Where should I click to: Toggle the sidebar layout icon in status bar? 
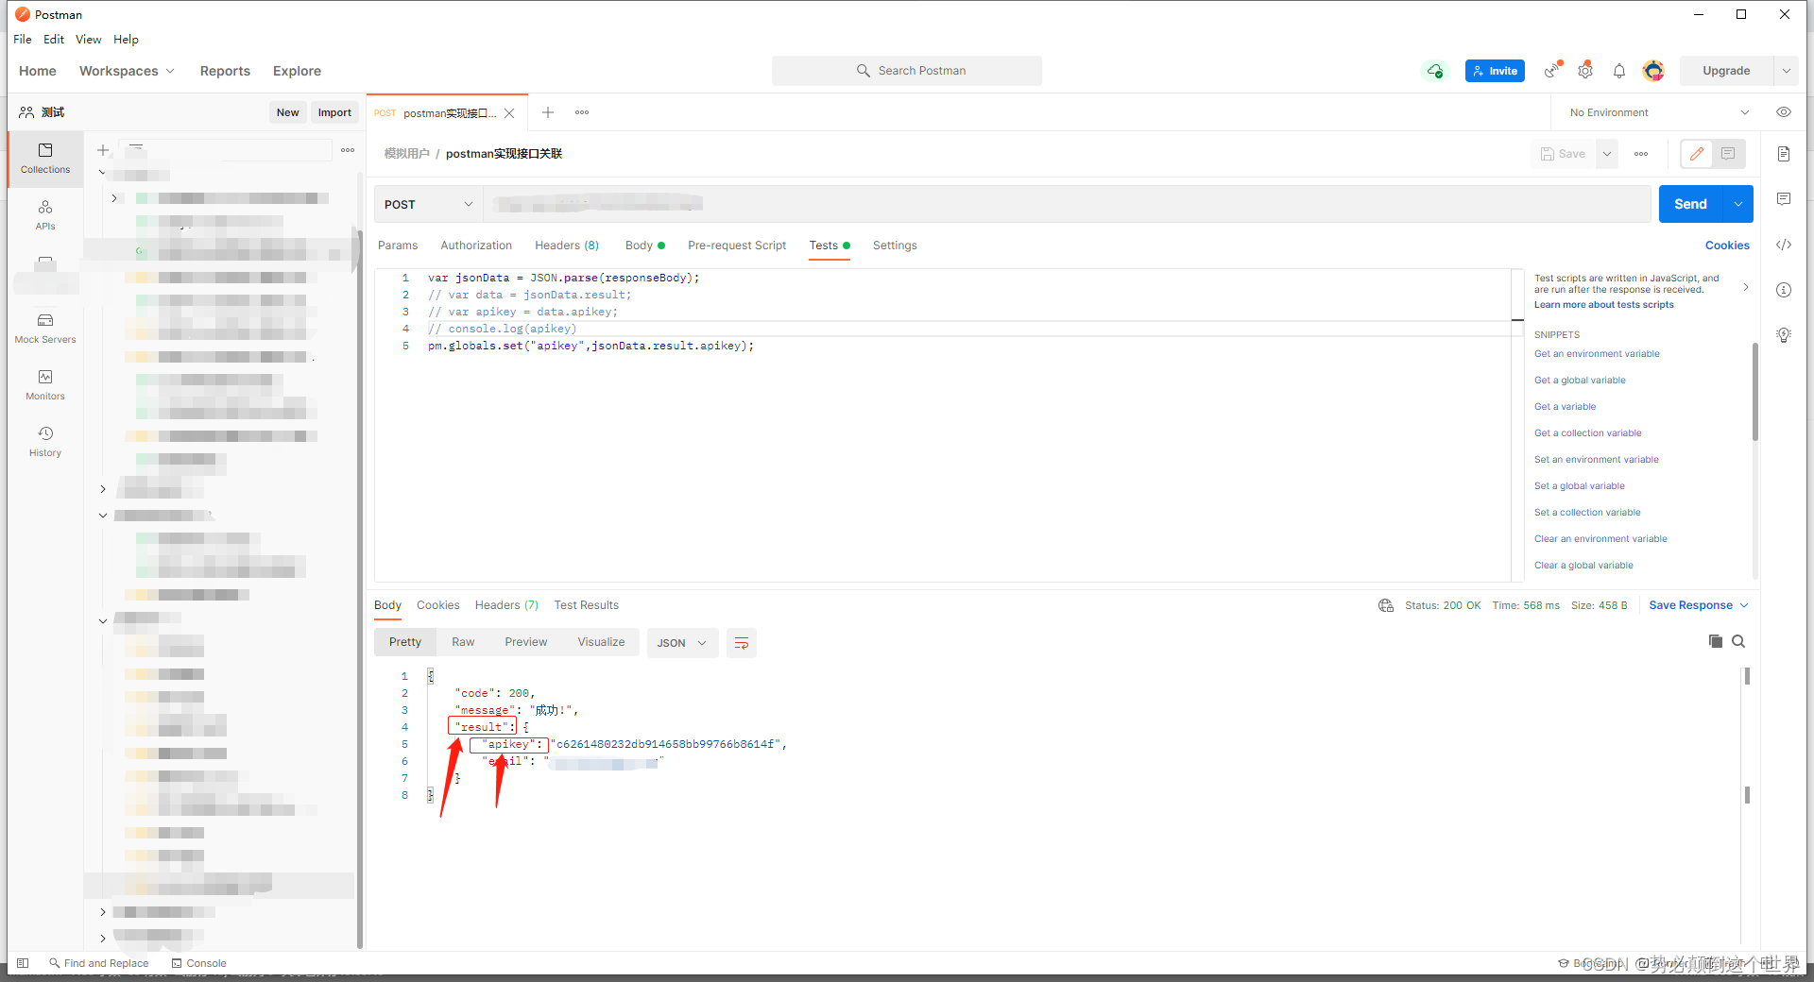click(23, 963)
